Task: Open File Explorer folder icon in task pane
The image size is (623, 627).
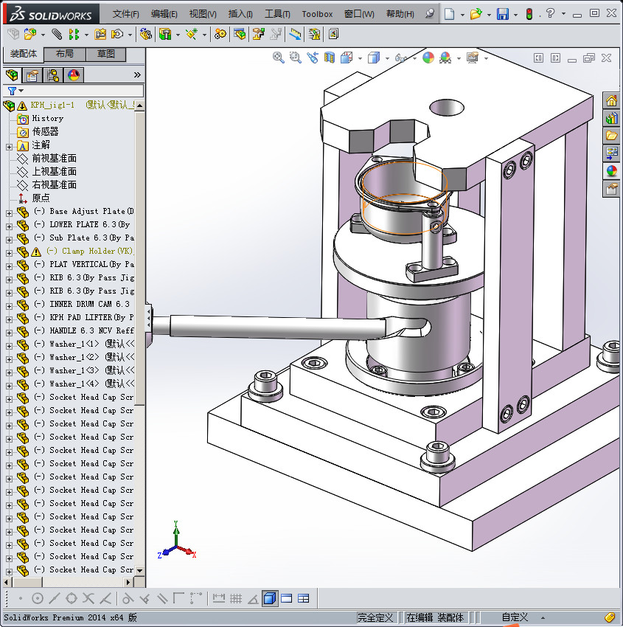Action: click(611, 136)
